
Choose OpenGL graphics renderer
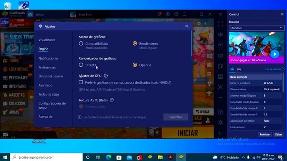click(135, 65)
